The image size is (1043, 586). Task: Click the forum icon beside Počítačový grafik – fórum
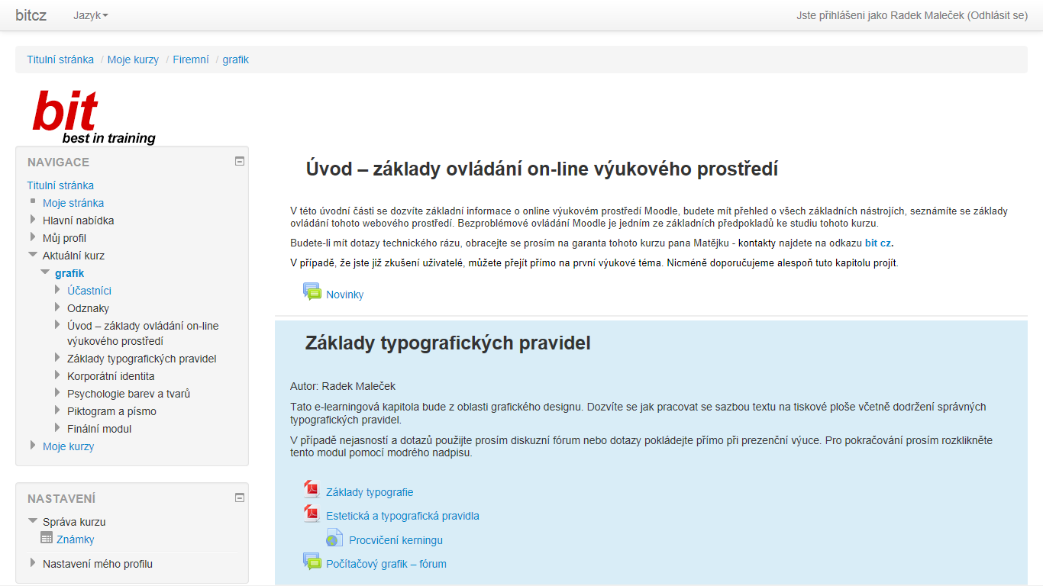(312, 562)
